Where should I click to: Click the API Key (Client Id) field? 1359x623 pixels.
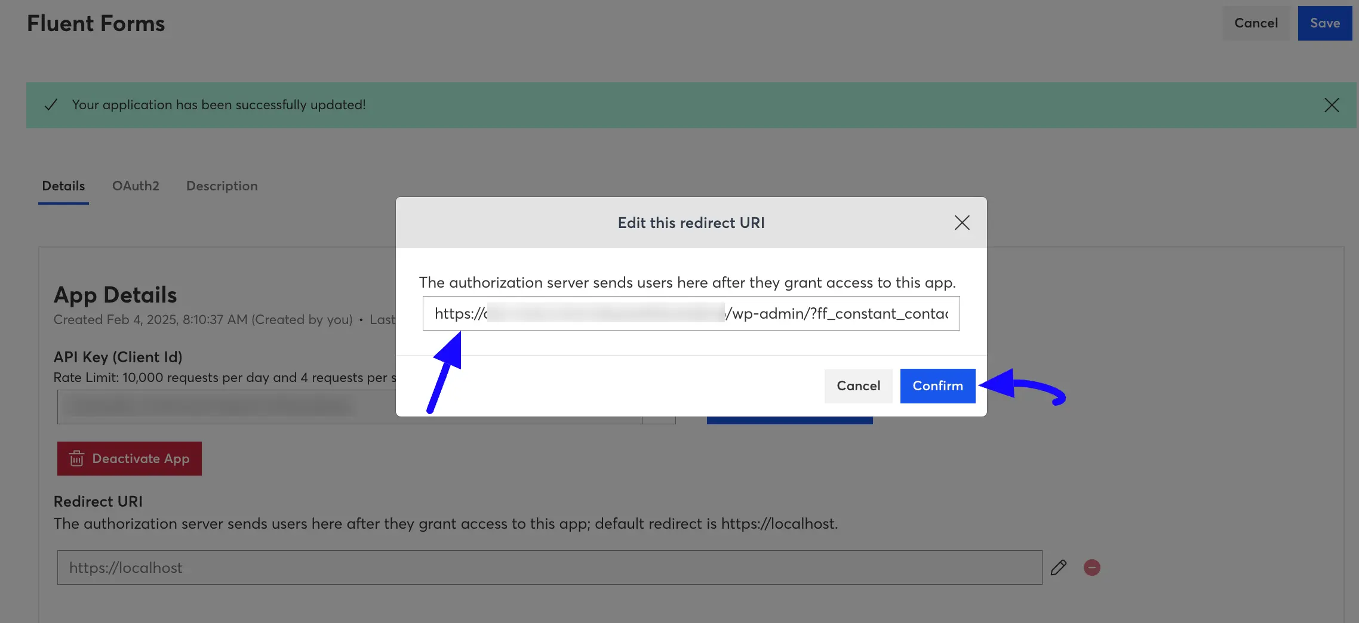pos(239,406)
